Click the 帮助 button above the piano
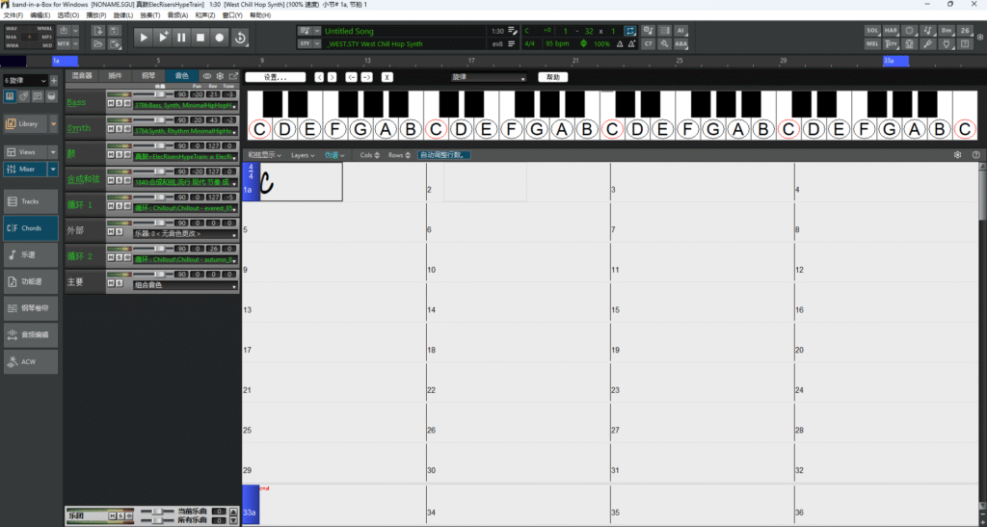The height and width of the screenshot is (527, 987). click(552, 77)
